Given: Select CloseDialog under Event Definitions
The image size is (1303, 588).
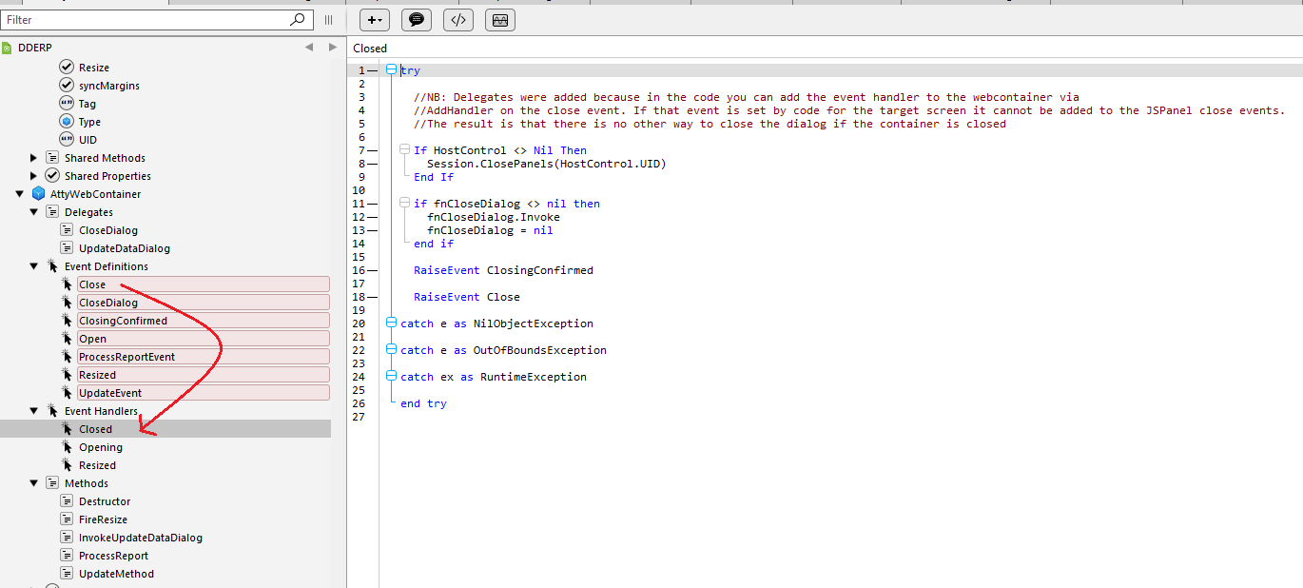Looking at the screenshot, I should [204, 303].
